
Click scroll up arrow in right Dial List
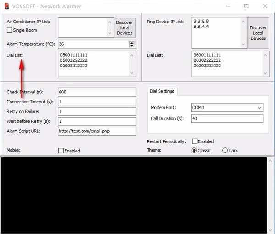(265, 55)
